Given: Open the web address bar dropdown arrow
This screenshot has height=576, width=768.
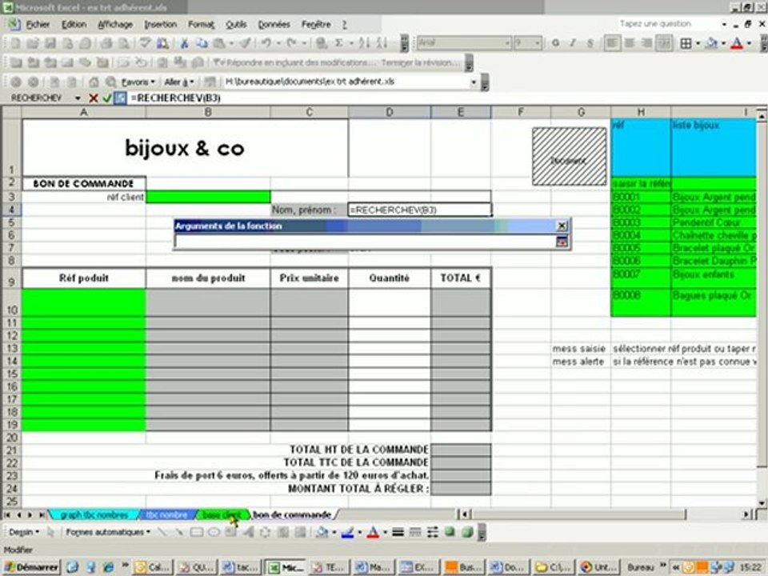Looking at the screenshot, I should coord(473,82).
